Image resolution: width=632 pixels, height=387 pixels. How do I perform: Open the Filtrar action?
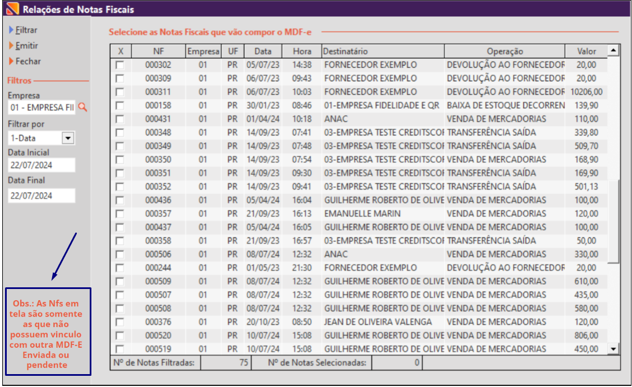[x=26, y=30]
